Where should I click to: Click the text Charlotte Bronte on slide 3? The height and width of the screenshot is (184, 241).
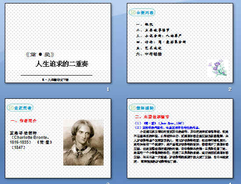[x=30, y=137]
